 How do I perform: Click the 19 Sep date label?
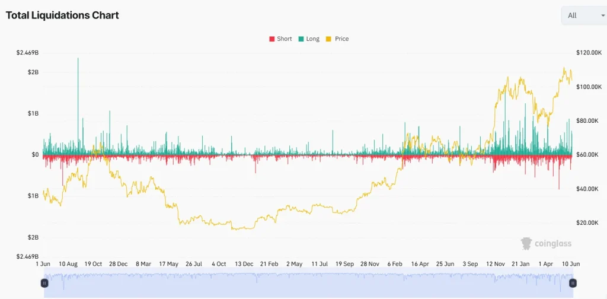tap(344, 264)
